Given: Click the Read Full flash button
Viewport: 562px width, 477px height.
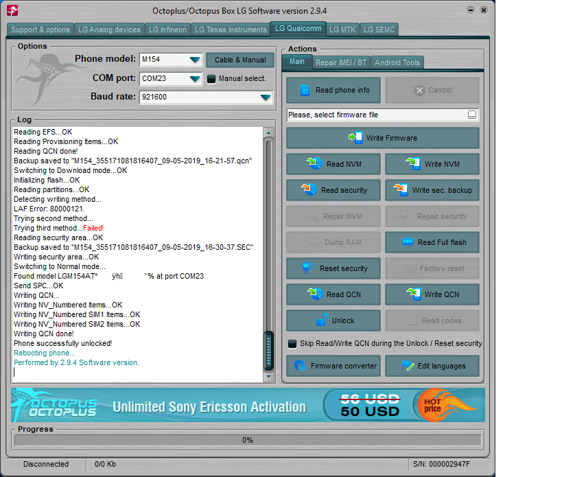Looking at the screenshot, I should pyautogui.click(x=432, y=242).
